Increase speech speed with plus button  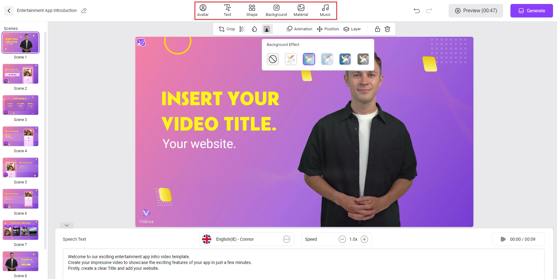[364, 239]
